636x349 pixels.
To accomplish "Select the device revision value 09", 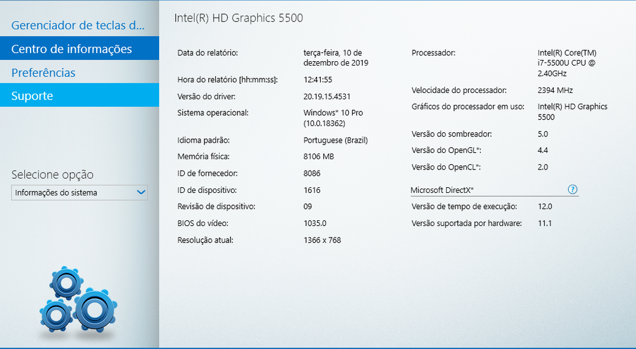I will tap(307, 206).
